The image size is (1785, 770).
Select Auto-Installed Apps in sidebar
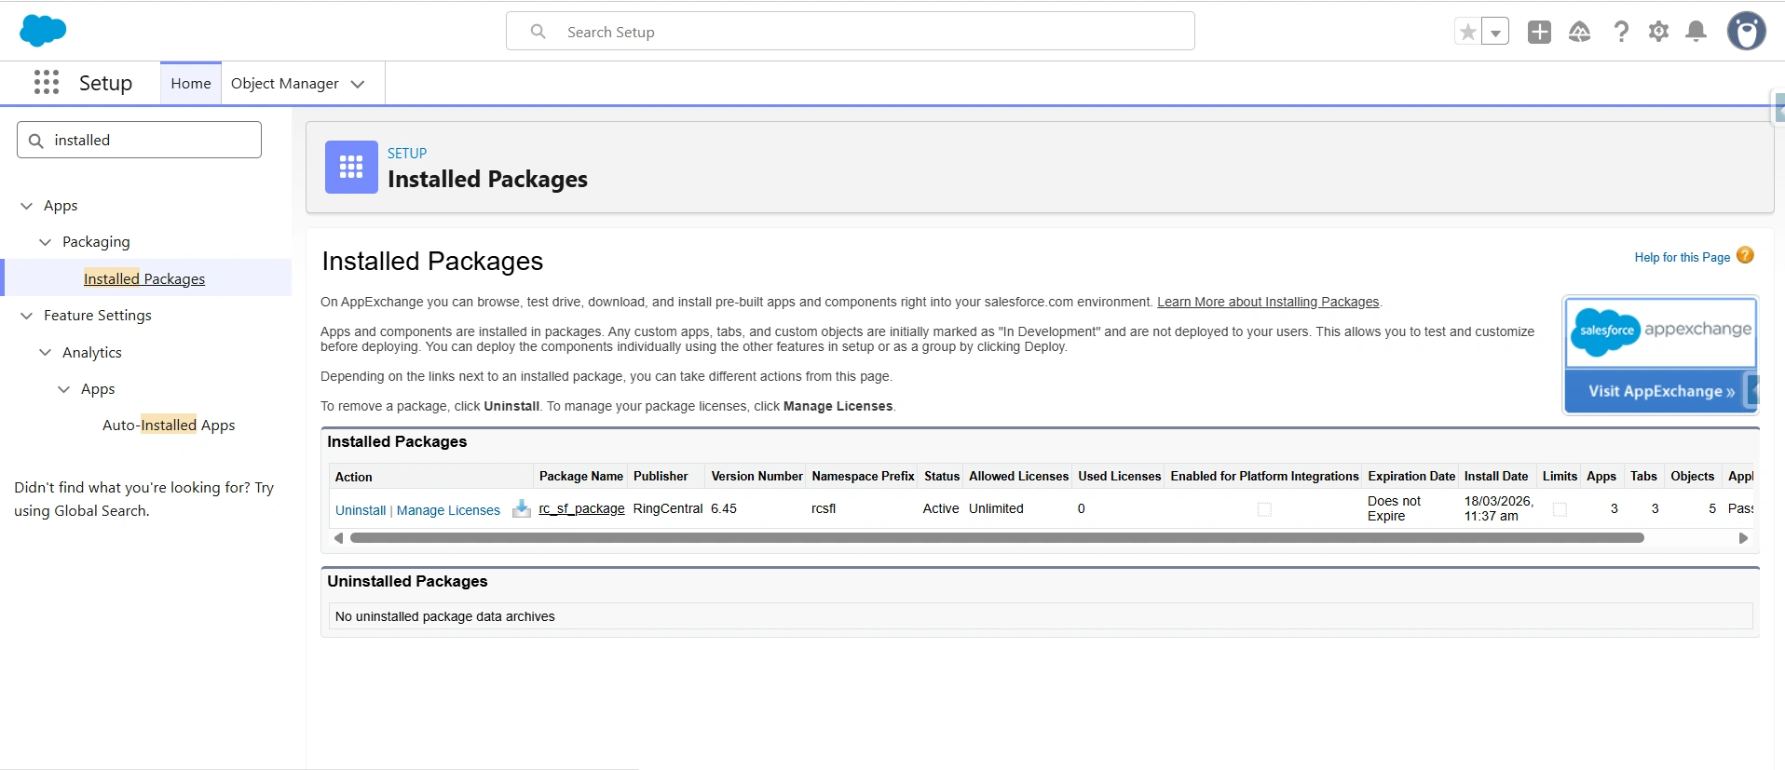click(169, 426)
